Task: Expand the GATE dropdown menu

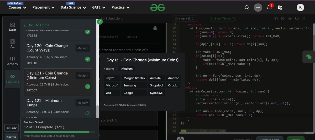Action: (99, 7)
